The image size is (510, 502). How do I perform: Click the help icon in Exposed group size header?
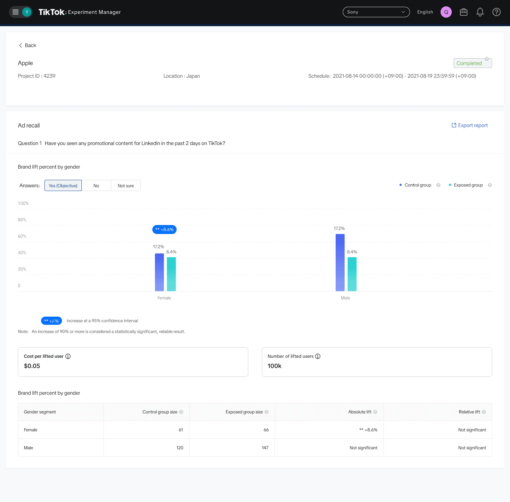267,412
